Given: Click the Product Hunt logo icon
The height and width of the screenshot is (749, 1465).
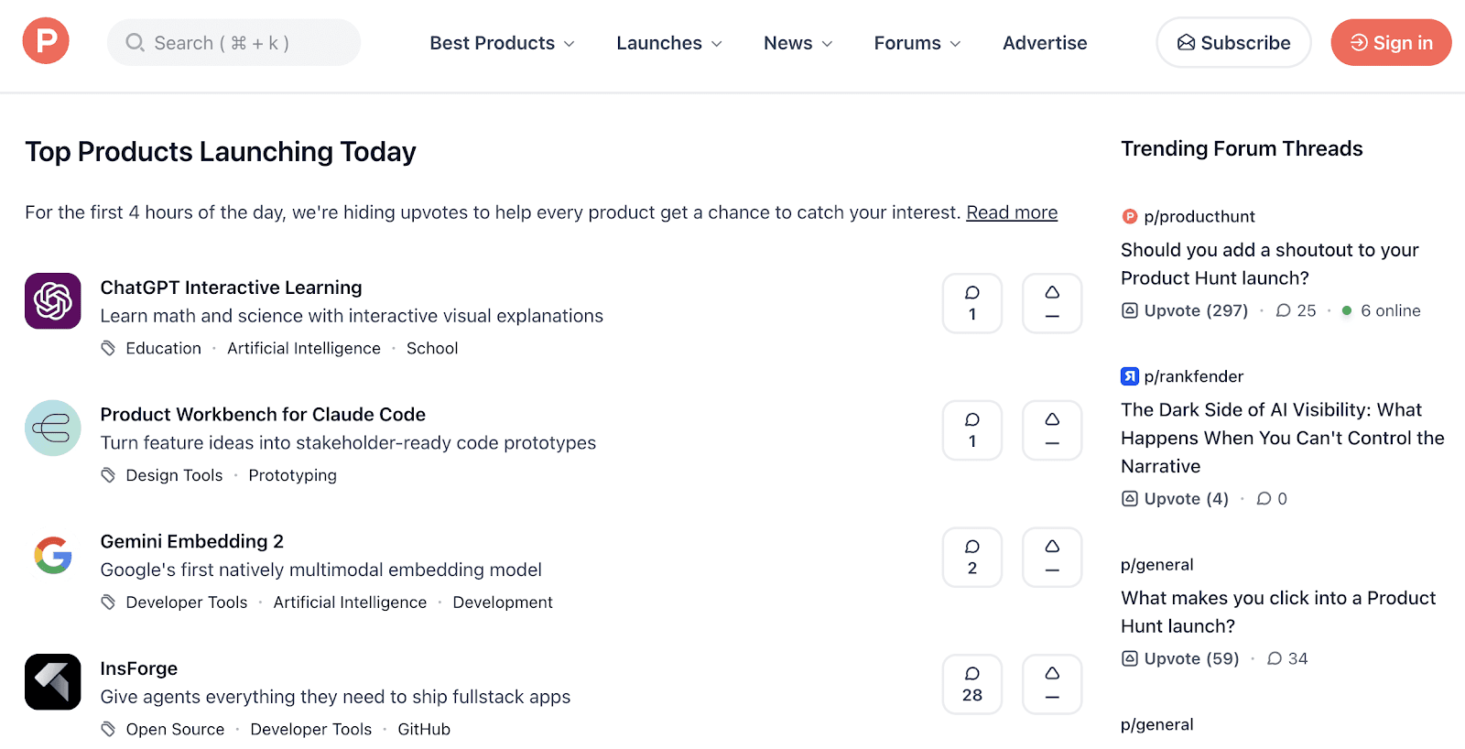Looking at the screenshot, I should coord(45,40).
